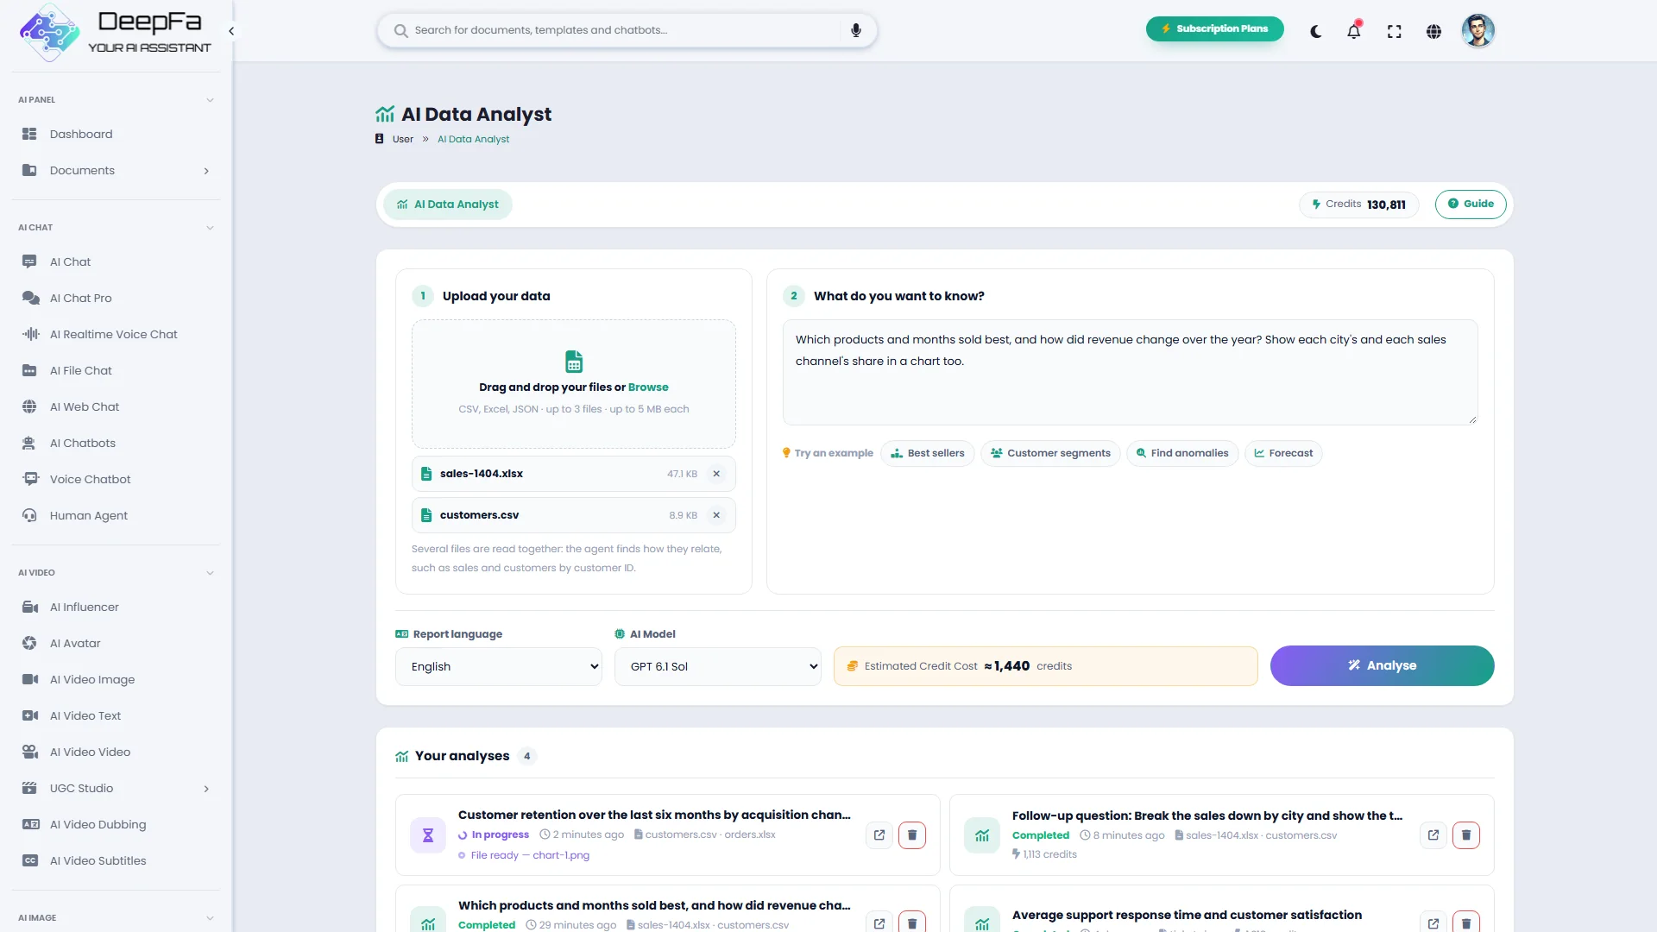Open user profile avatar
This screenshot has height=932, width=1657.
[1477, 31]
